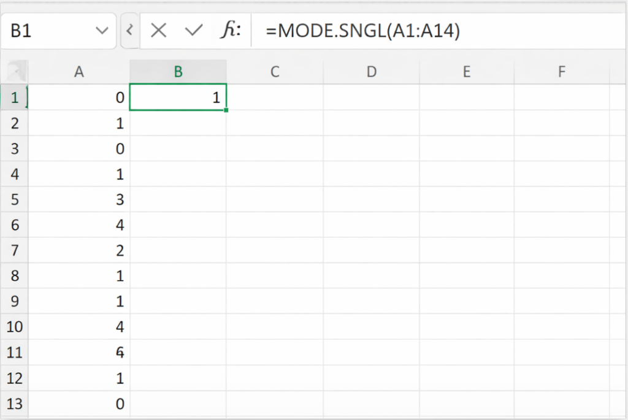Click cell B1 containing the mode result
This screenshot has width=628, height=420.
coord(178,97)
